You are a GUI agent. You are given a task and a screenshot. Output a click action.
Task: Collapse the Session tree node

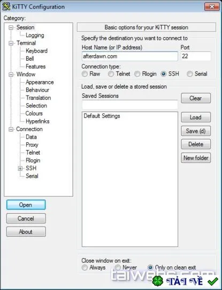(11, 27)
